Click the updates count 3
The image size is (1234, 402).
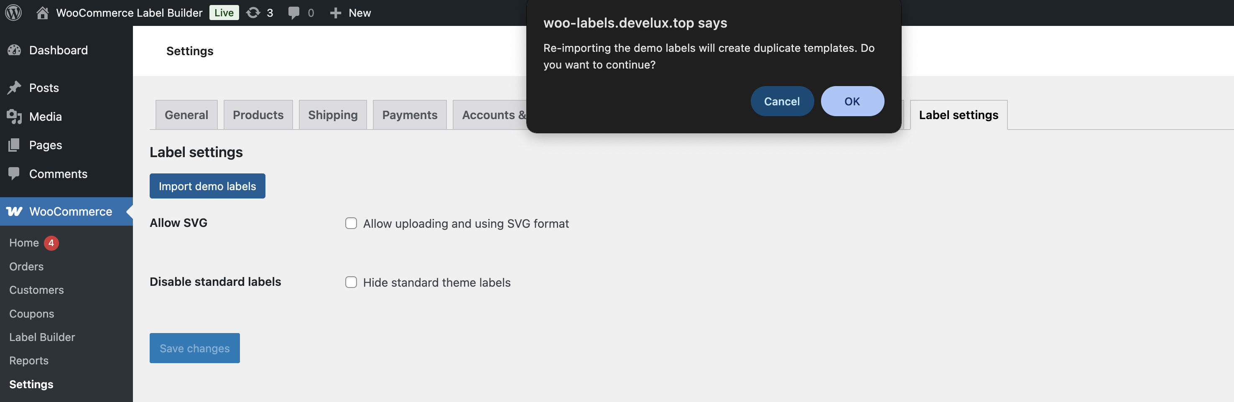tap(270, 13)
